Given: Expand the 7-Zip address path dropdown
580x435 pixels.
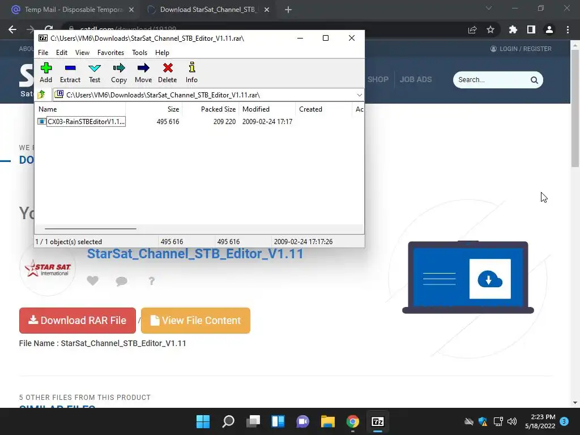Looking at the screenshot, I should pos(359,95).
